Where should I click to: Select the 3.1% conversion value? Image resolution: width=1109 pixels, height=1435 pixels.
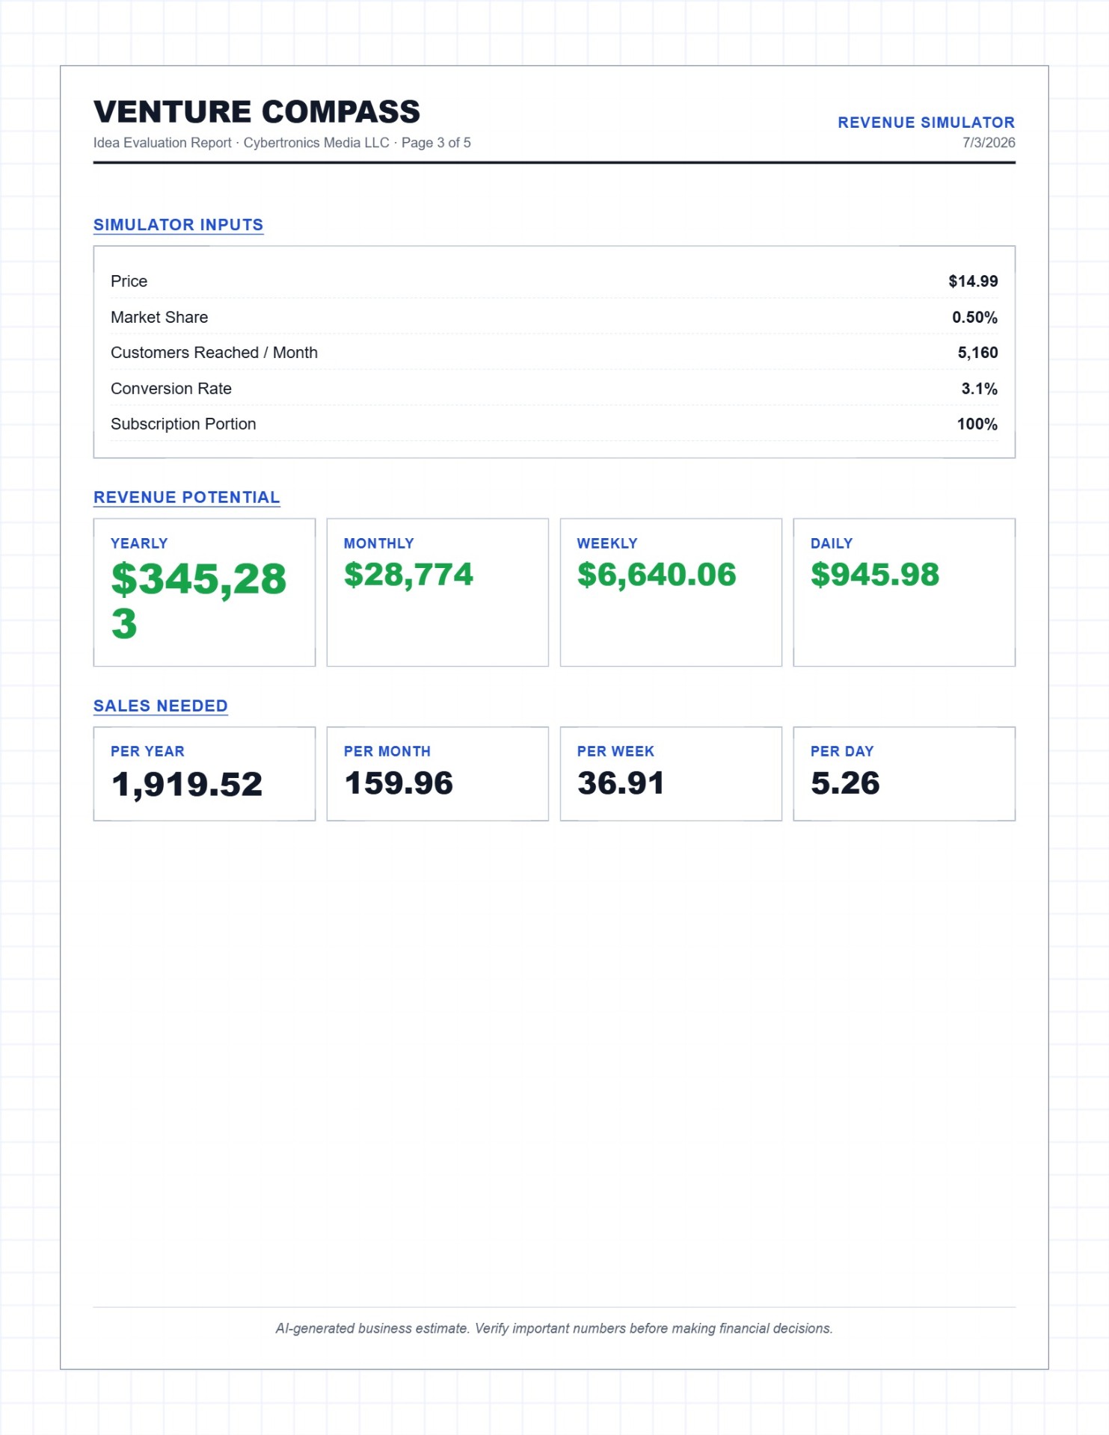coord(979,389)
